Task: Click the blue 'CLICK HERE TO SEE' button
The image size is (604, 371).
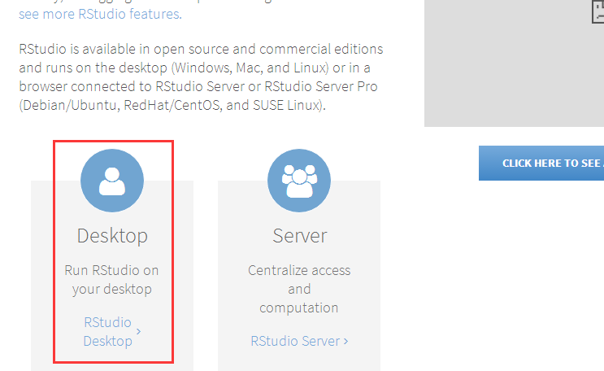Action: click(541, 164)
